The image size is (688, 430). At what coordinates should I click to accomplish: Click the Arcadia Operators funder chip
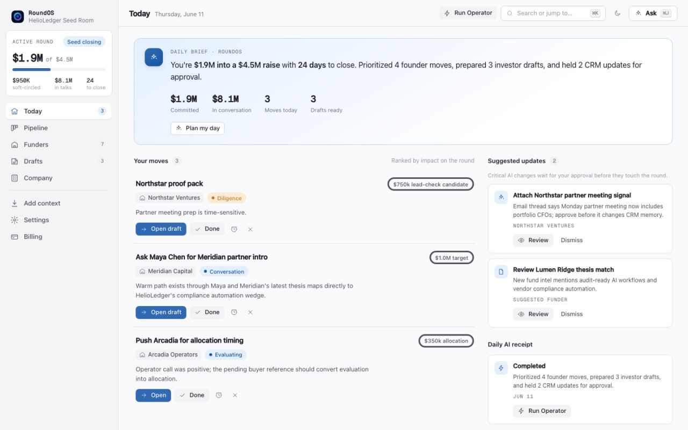click(x=169, y=355)
